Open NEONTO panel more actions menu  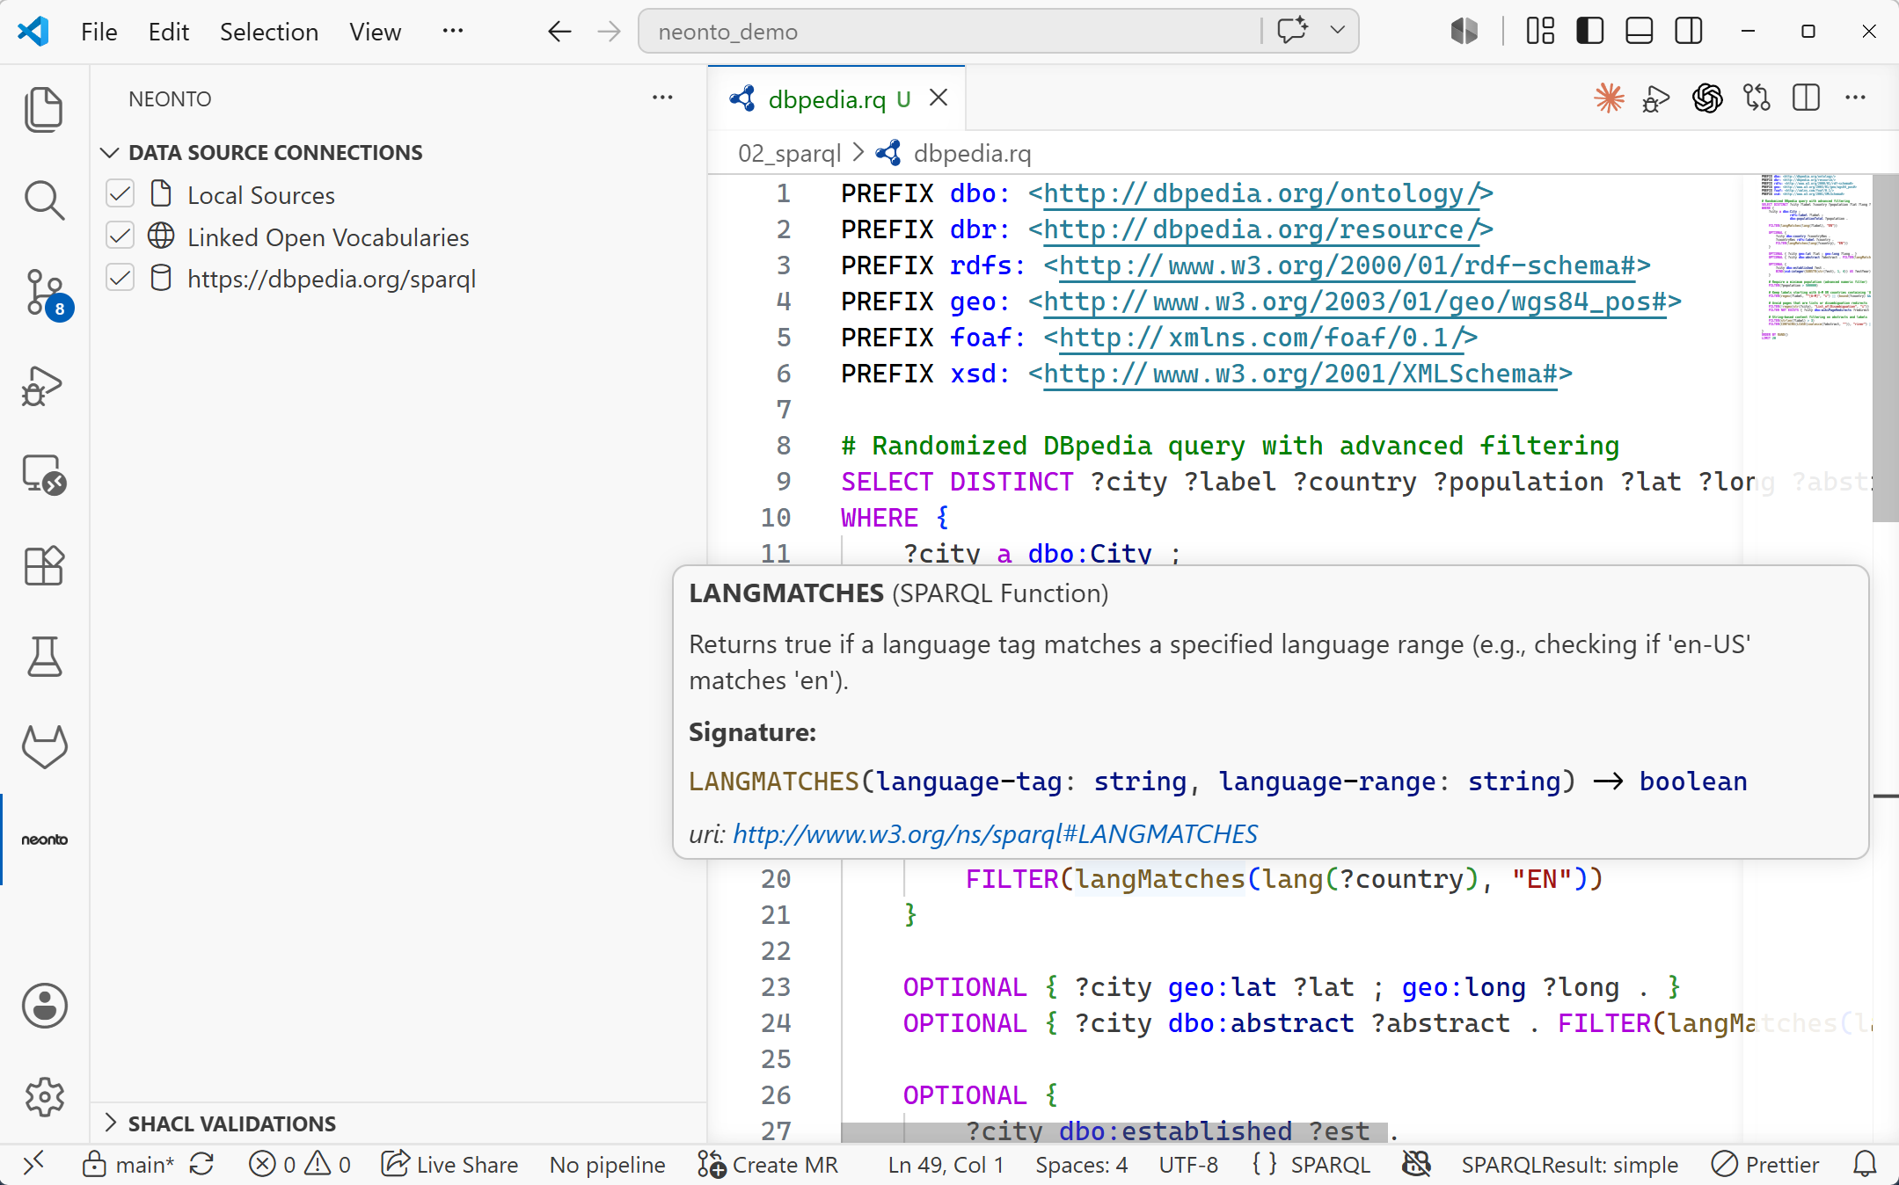coord(662,98)
